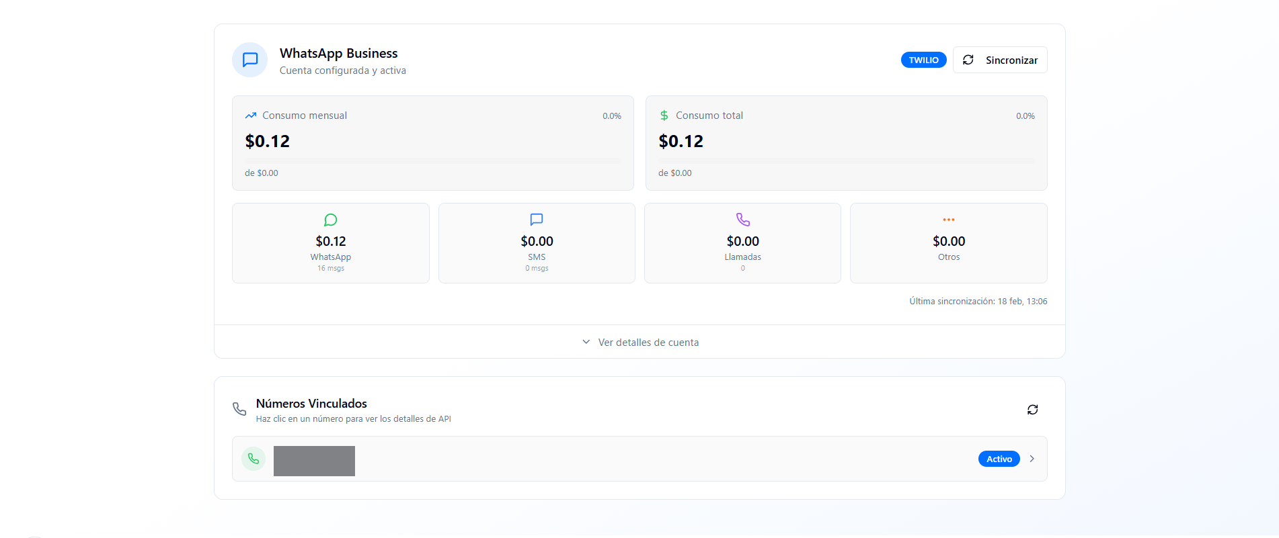Click the Activo status badge

pyautogui.click(x=999, y=459)
